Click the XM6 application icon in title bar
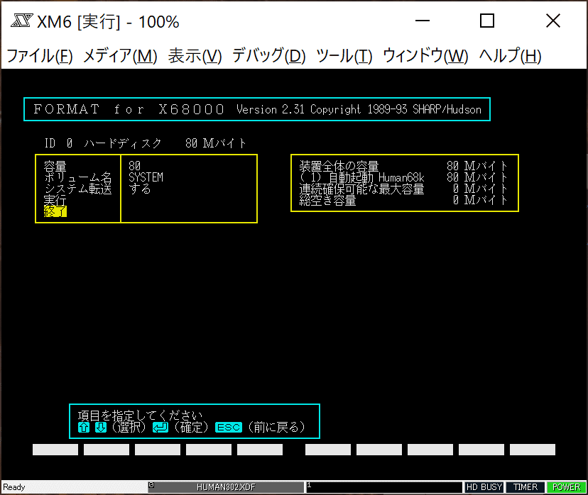Screen dimensions: 588x495 click(x=22, y=21)
